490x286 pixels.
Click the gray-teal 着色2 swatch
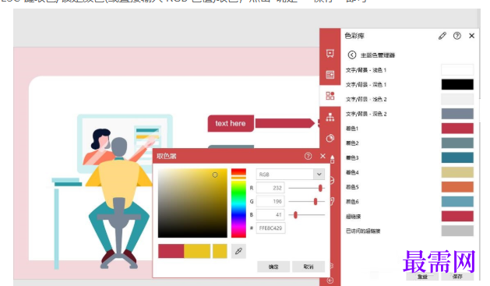[457, 143]
